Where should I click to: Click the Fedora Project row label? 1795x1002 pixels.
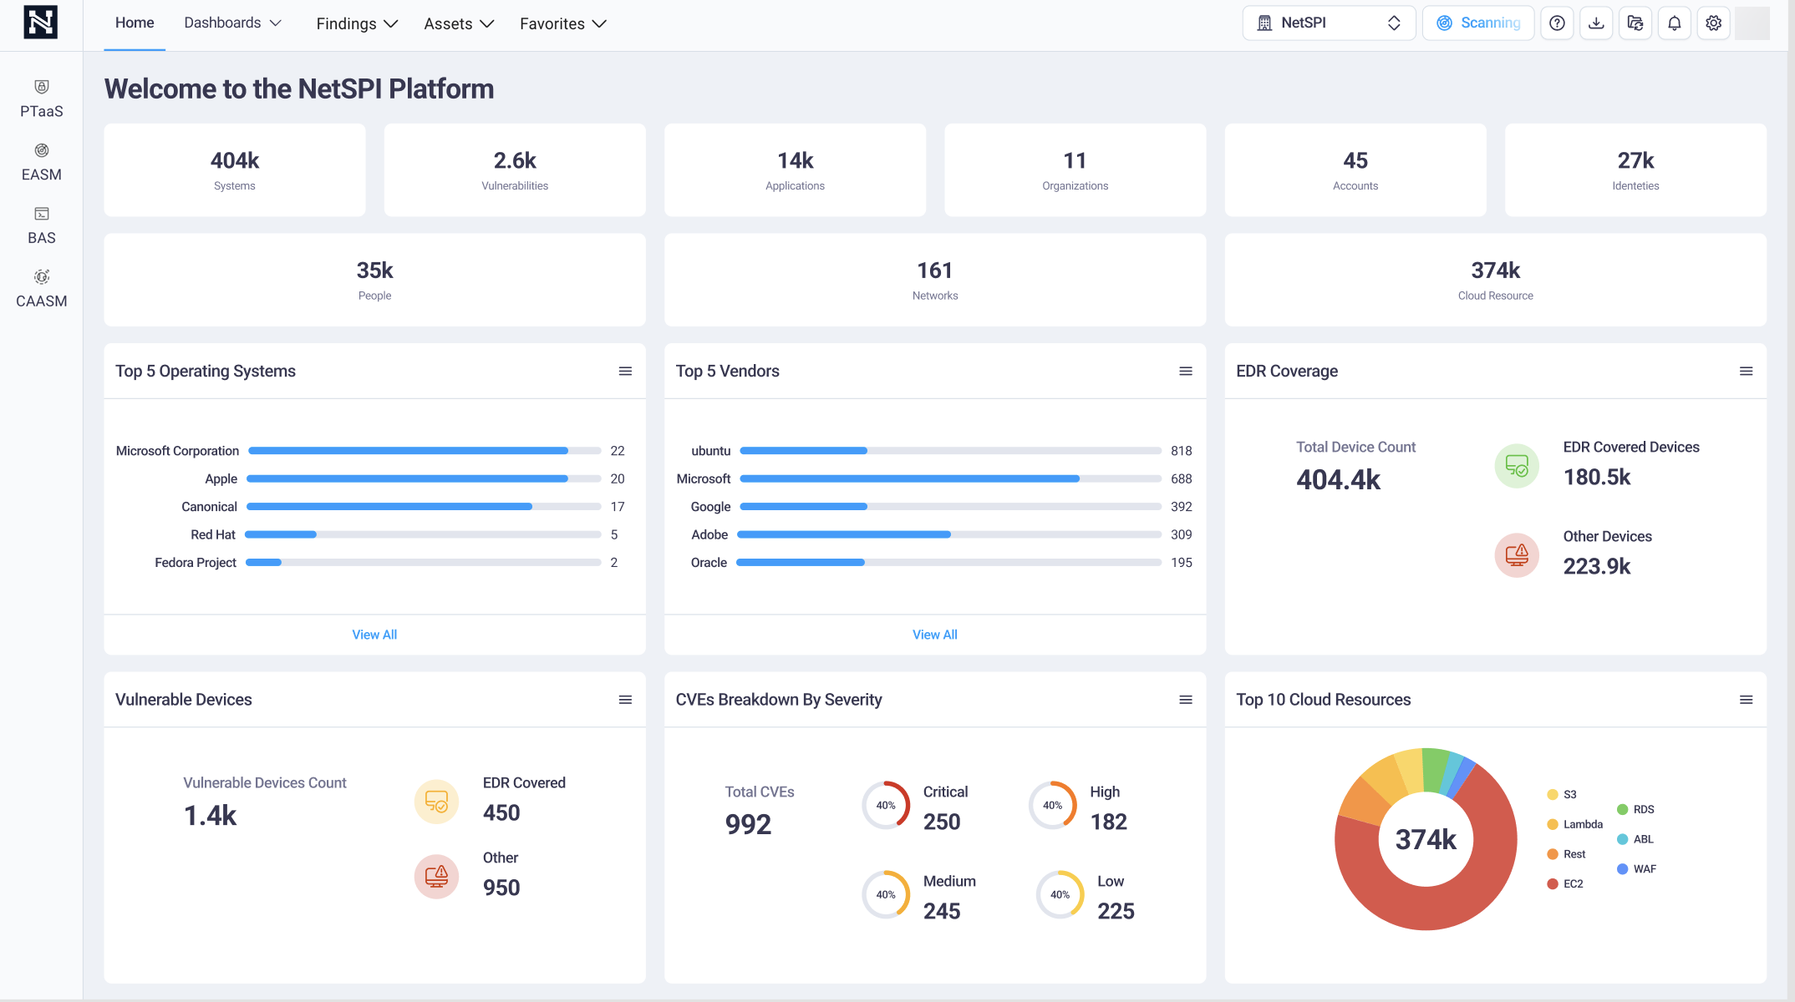click(196, 563)
